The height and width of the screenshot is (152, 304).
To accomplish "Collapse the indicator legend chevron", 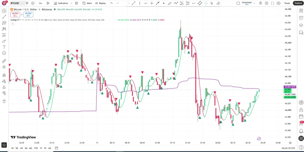I will 12,24.
